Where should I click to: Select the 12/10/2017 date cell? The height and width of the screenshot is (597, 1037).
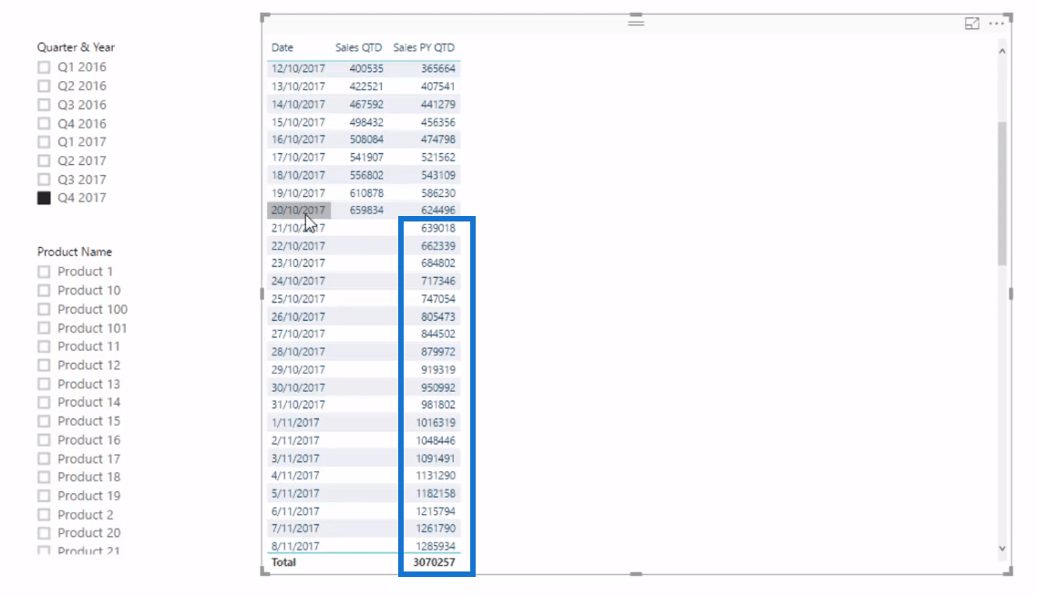click(x=298, y=68)
